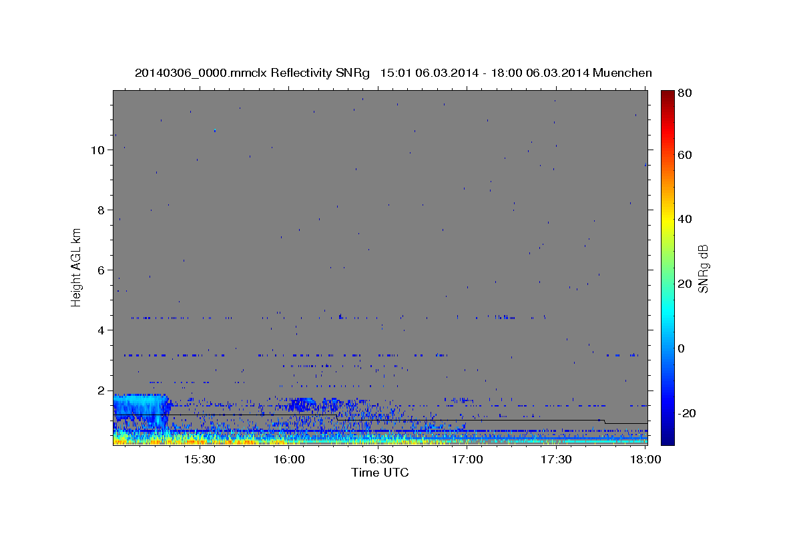801x534 pixels.
Task: Click the height label '6'
Action: coord(101,270)
